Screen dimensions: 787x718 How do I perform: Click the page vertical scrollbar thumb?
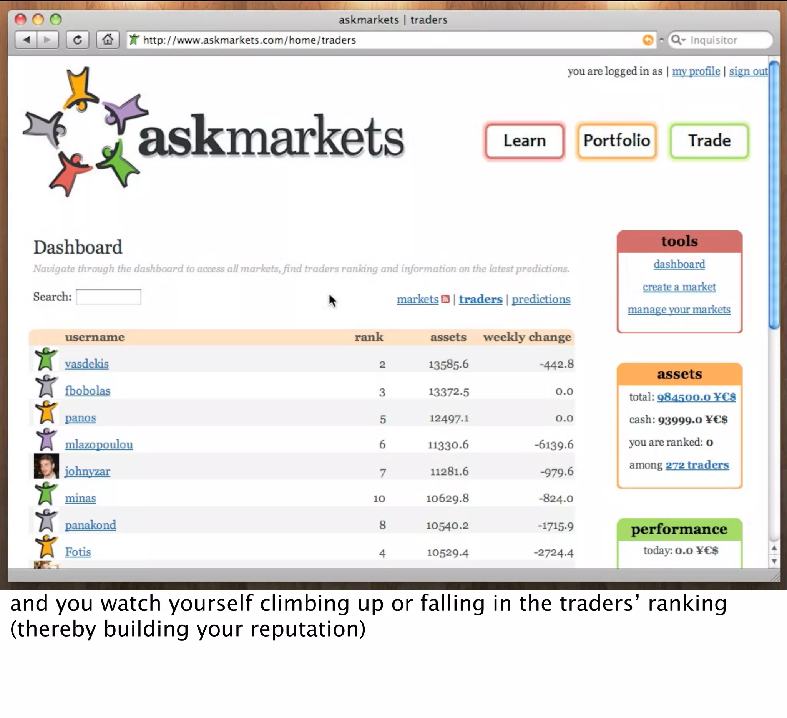click(x=774, y=195)
